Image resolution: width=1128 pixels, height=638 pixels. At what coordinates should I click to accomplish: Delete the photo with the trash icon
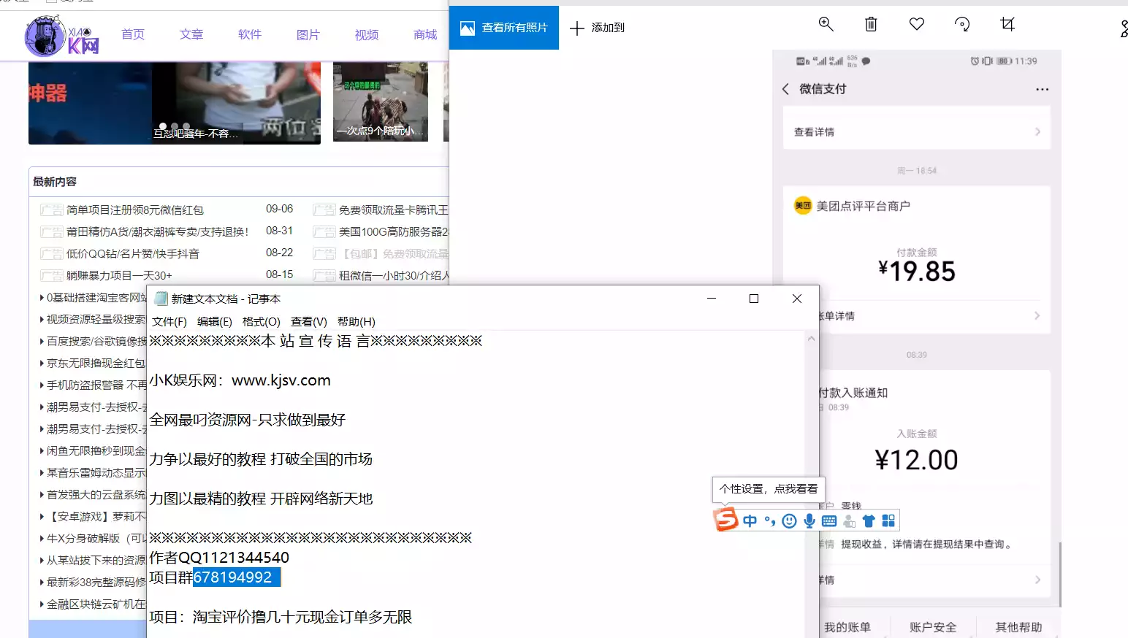tap(871, 24)
